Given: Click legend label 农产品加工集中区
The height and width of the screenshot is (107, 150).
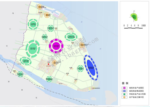Looking at the screenshot, I should (136, 97).
